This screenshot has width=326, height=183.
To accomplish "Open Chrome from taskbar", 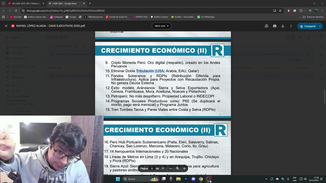I will (201, 179).
